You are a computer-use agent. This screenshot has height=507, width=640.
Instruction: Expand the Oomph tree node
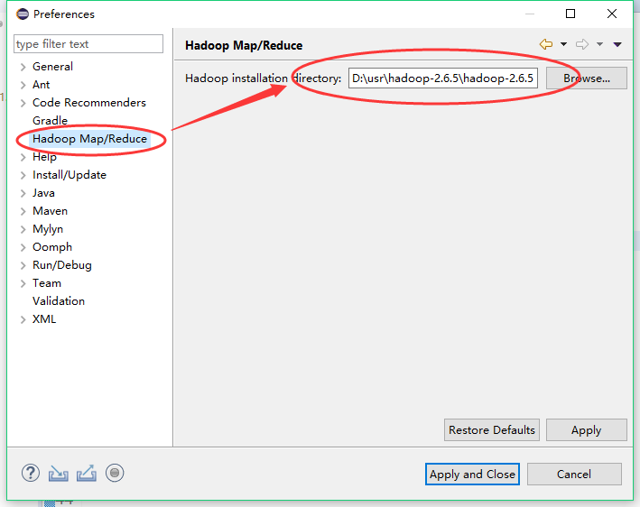click(x=23, y=247)
